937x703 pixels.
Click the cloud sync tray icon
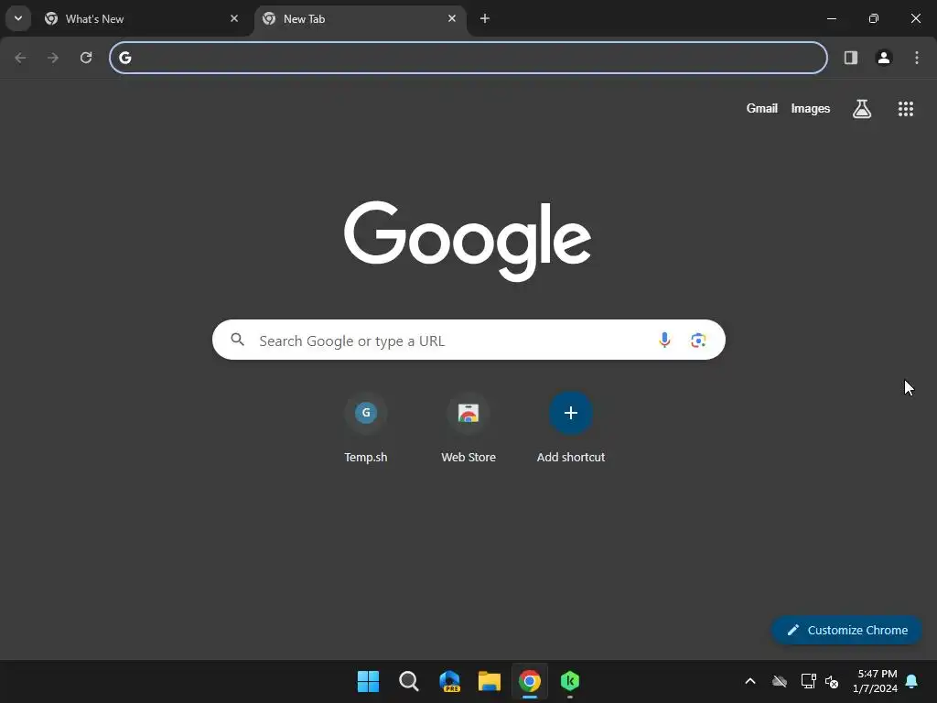point(780,681)
